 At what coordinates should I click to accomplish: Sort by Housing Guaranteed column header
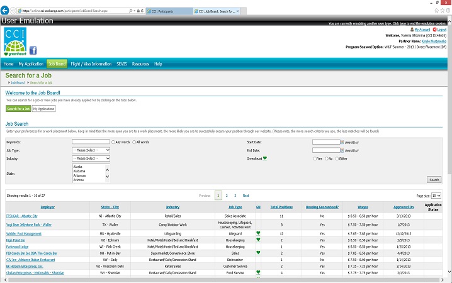(x=322, y=207)
